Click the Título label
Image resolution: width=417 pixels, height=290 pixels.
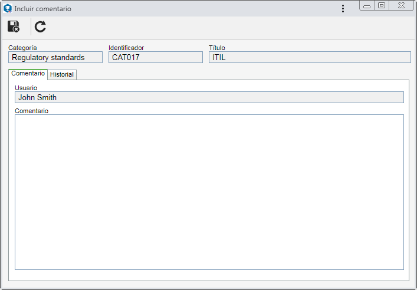click(216, 48)
